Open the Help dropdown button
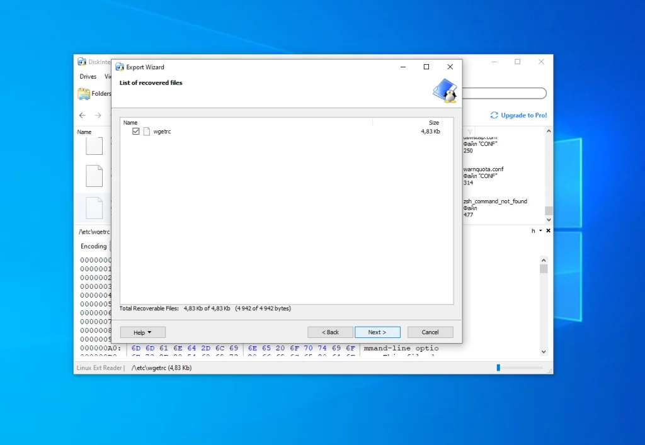 pos(142,332)
